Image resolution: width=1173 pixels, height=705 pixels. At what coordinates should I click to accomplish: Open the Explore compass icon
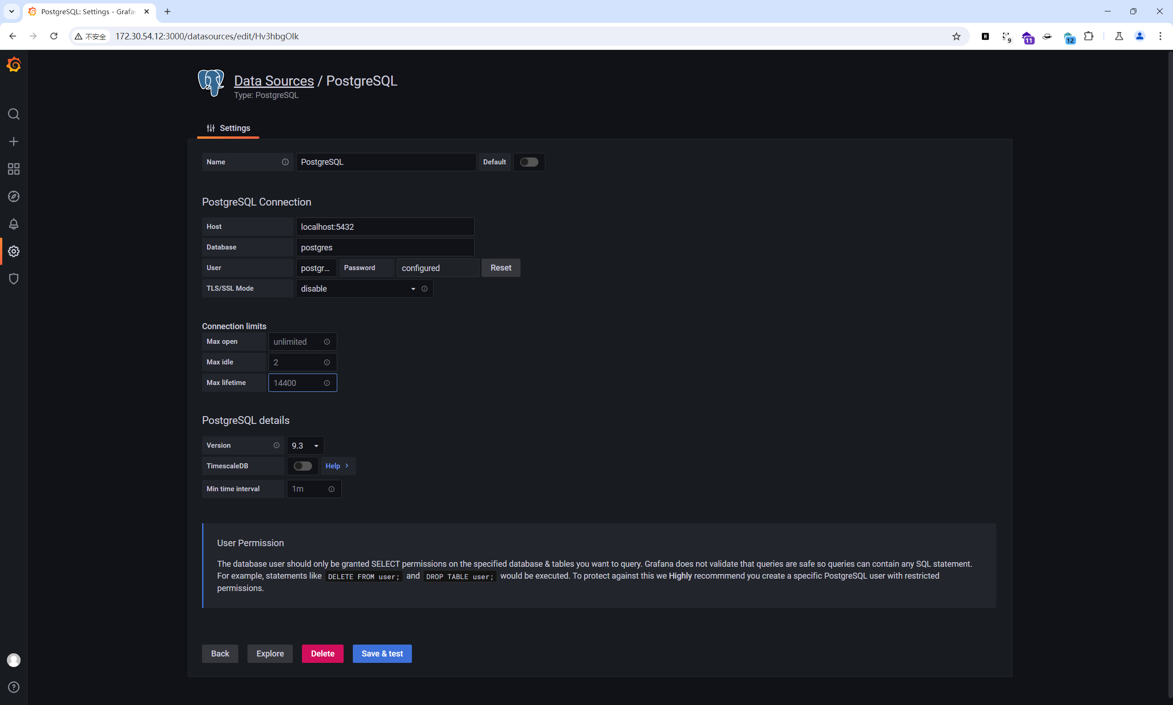[14, 196]
